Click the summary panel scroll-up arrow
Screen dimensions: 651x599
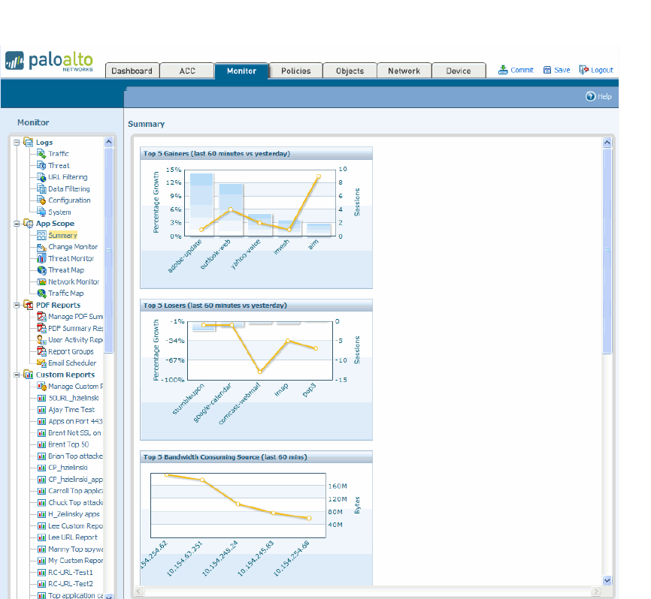[607, 143]
